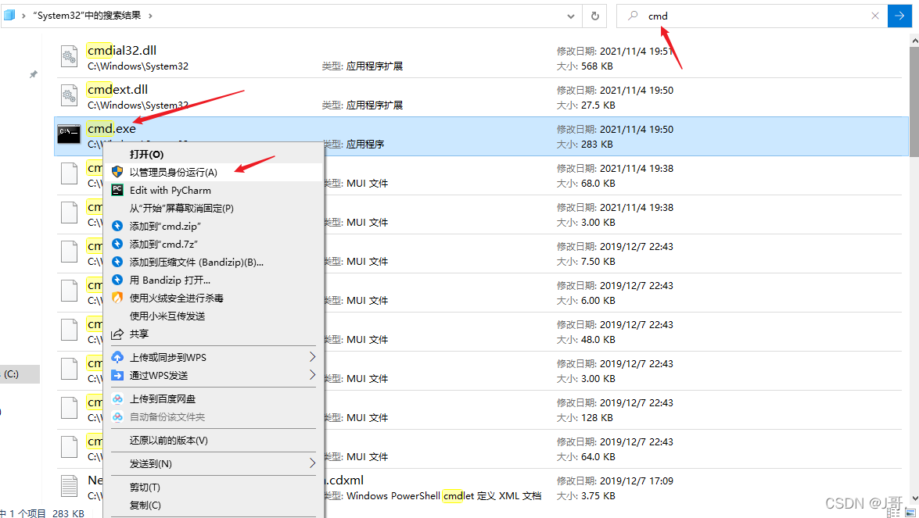Click the thumbnail view icon in the status bar

tap(910, 513)
